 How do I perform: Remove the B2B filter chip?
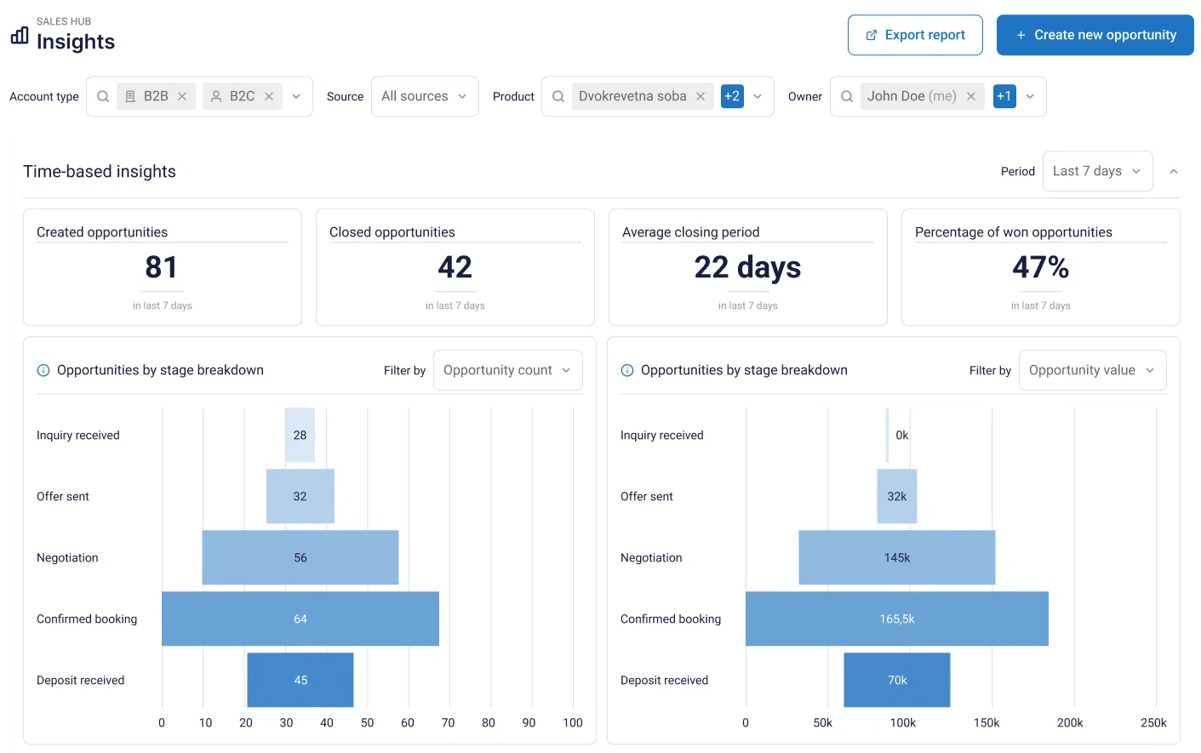(182, 97)
